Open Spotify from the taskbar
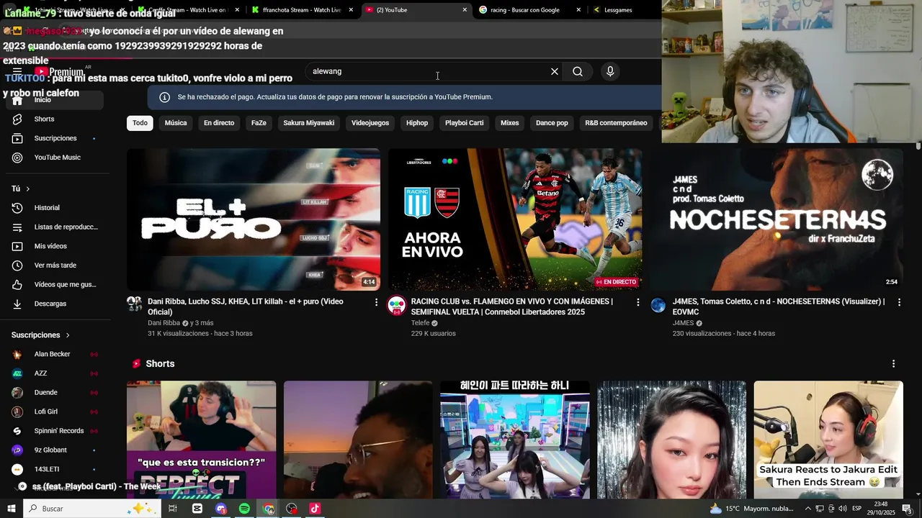 click(244, 509)
